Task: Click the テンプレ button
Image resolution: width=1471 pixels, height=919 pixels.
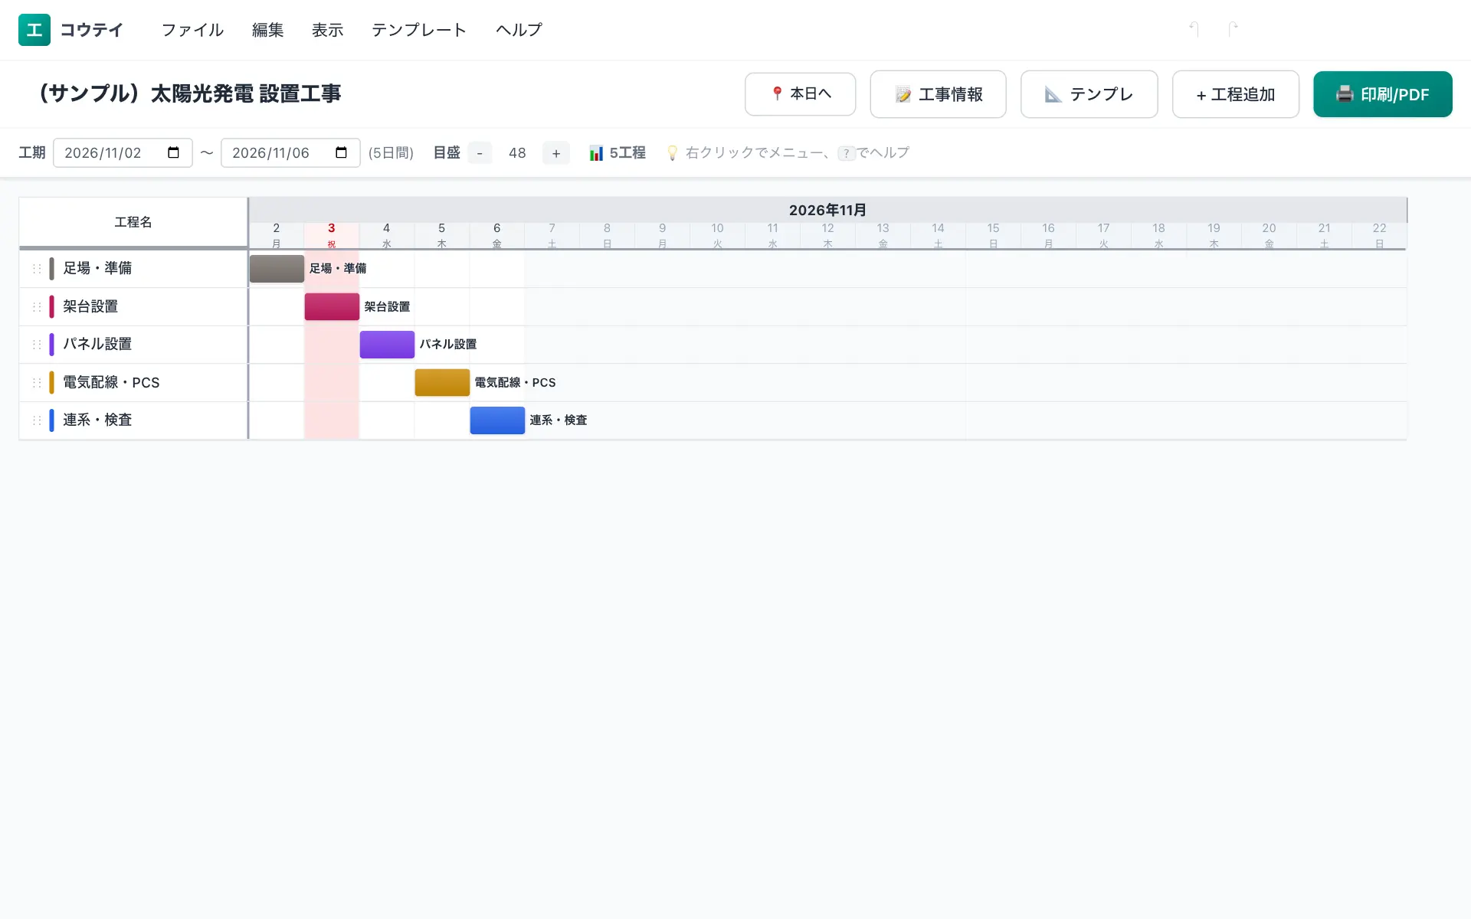Action: click(x=1089, y=94)
